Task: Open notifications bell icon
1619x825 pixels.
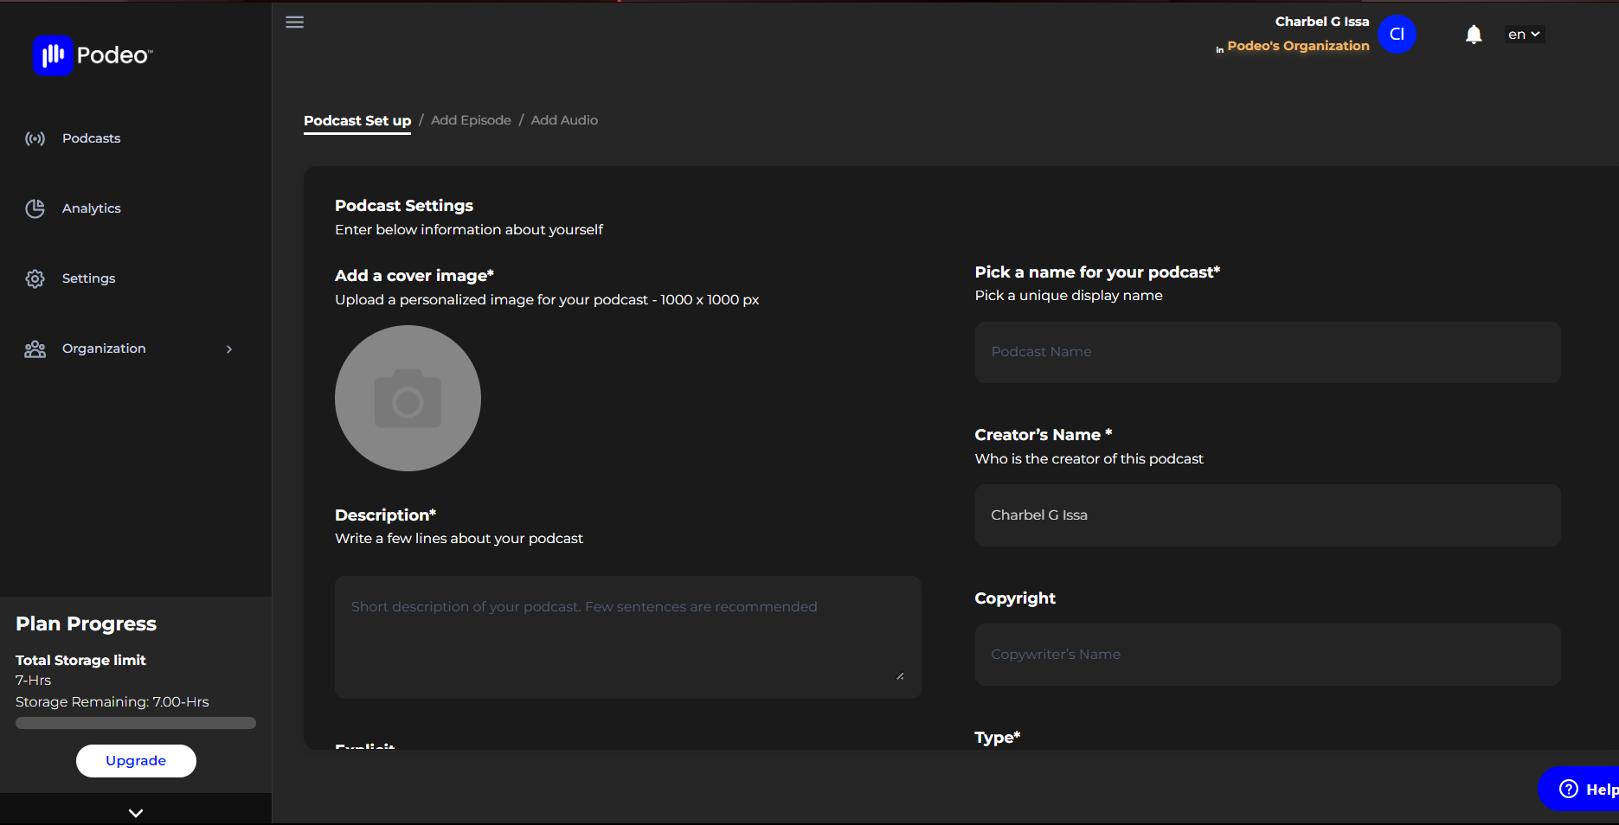Action: pos(1474,35)
